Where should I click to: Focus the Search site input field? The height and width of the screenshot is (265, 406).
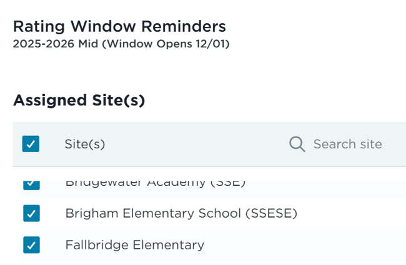tap(347, 144)
